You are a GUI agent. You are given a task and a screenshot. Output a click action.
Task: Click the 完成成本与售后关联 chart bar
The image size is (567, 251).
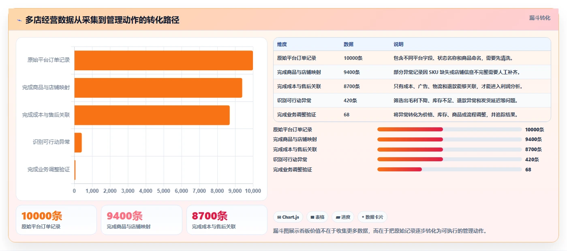point(152,115)
